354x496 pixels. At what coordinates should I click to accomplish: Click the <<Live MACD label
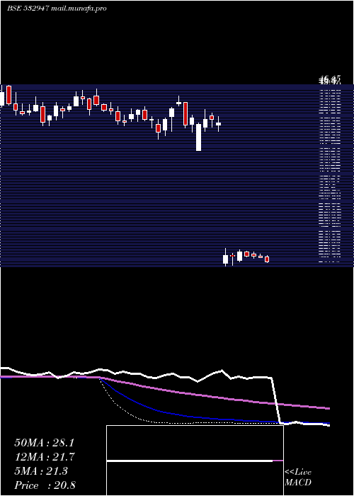298,478
